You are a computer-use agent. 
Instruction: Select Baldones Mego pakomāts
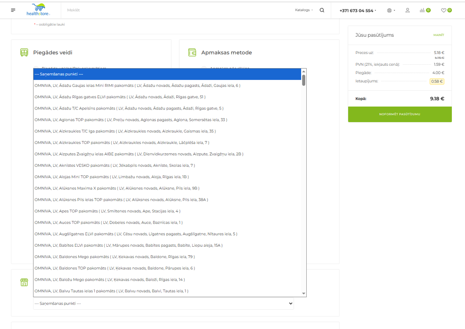[167, 257]
